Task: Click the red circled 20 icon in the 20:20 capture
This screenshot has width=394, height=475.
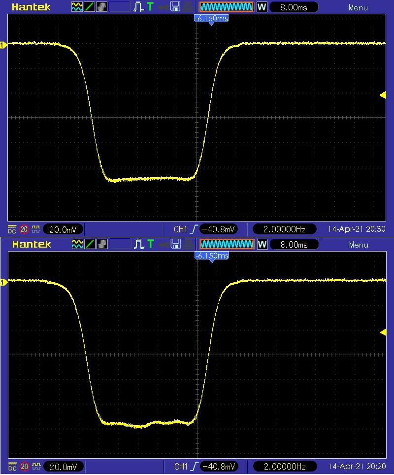Action: (x=24, y=467)
